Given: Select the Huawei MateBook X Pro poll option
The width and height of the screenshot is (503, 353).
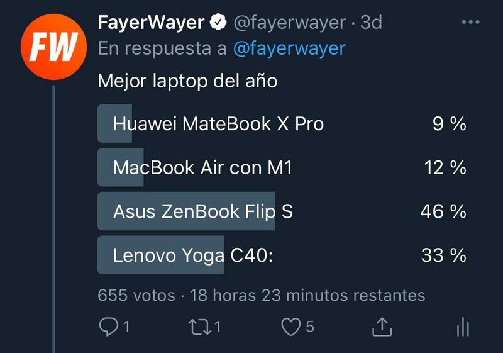Looking at the screenshot, I should click(282, 123).
